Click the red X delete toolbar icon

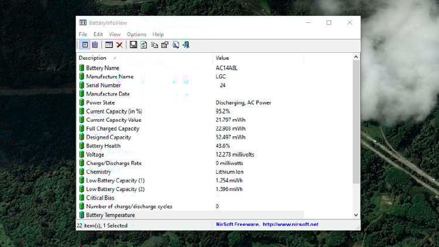tap(119, 45)
